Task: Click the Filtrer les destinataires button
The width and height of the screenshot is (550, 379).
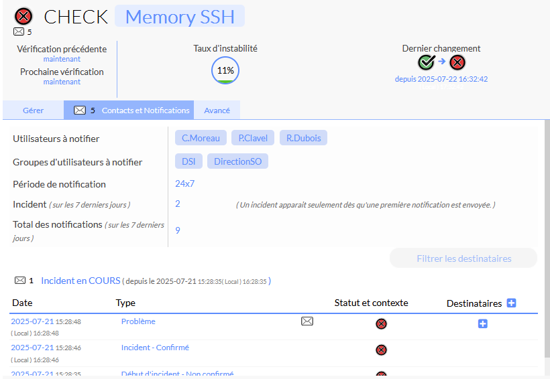Action: [463, 258]
